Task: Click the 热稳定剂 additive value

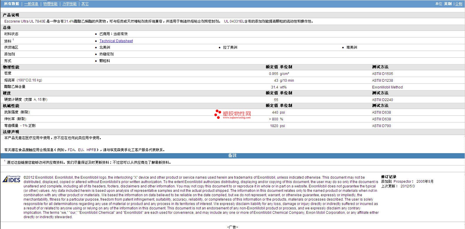Action: pos(106,54)
